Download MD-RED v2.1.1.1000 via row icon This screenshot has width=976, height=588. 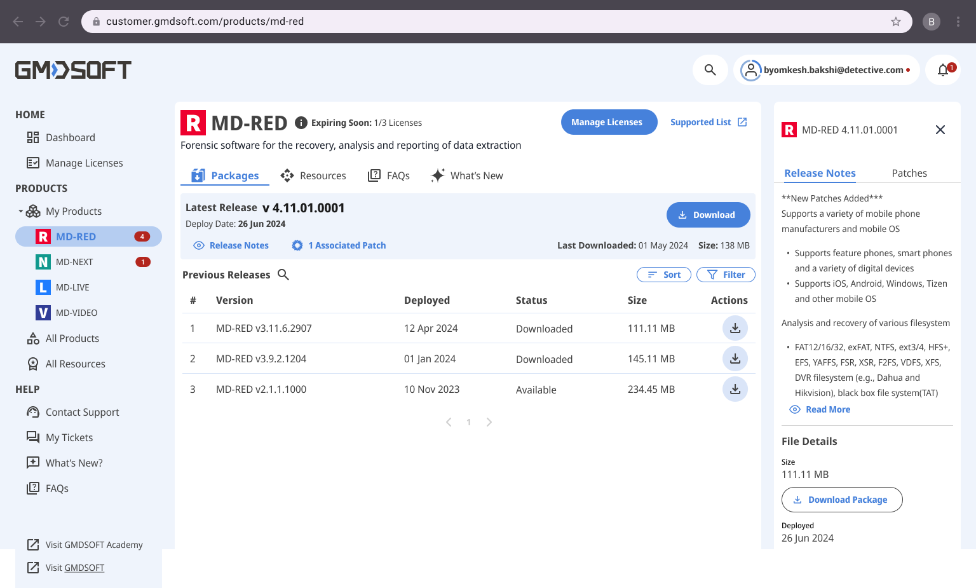coord(735,389)
